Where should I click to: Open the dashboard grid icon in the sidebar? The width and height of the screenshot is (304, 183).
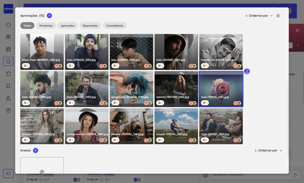point(8,37)
